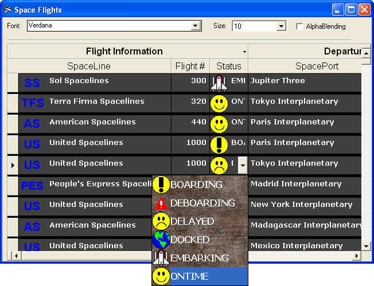Image resolution: width=374 pixels, height=286 pixels.
Task: Open the Size dropdown list
Action: coord(281,26)
